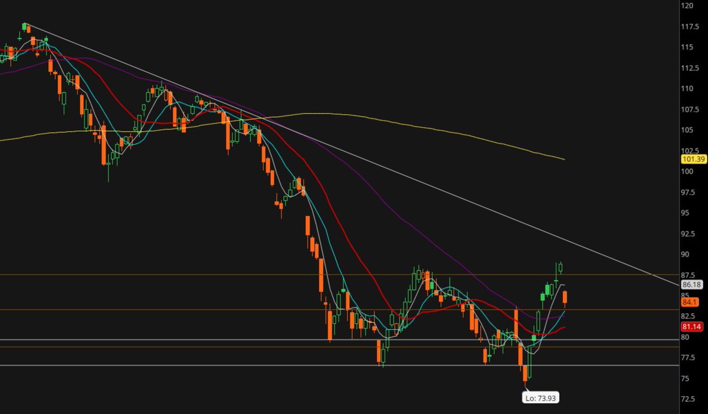Click the 105 price-axis label
The image size is (708, 414).
tap(688, 130)
